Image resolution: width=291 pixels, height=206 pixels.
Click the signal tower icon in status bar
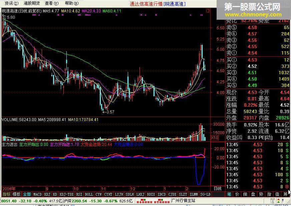(273, 201)
